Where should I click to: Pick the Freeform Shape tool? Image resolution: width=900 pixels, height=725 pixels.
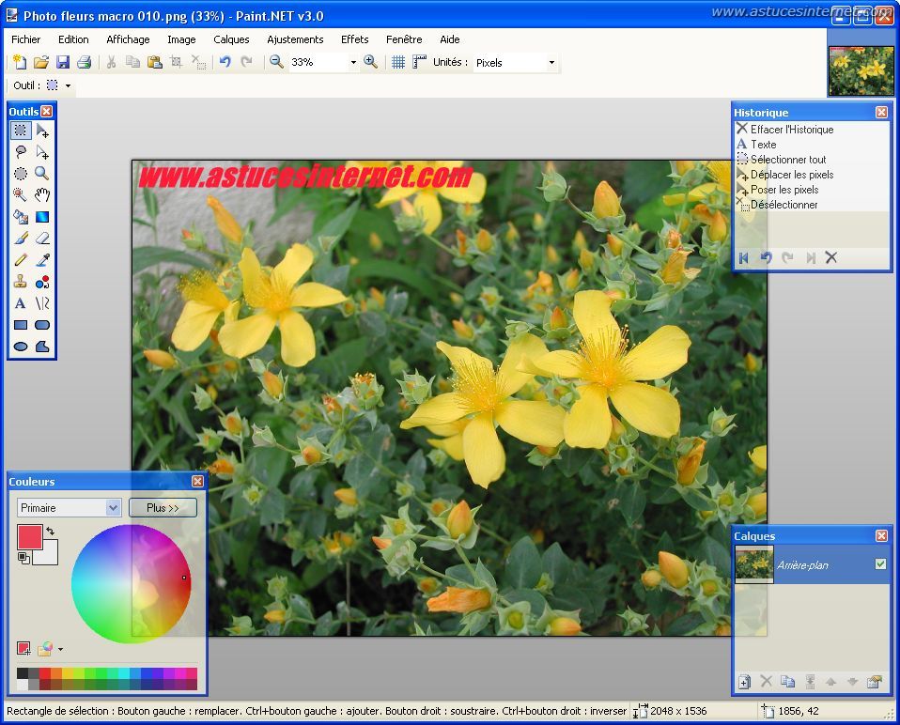(x=42, y=347)
